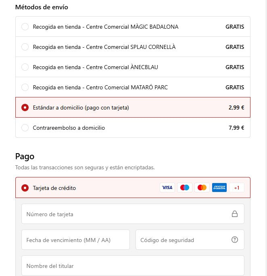Click the Mastercard icon
The width and height of the screenshot is (267, 276).
pyautogui.click(x=202, y=188)
